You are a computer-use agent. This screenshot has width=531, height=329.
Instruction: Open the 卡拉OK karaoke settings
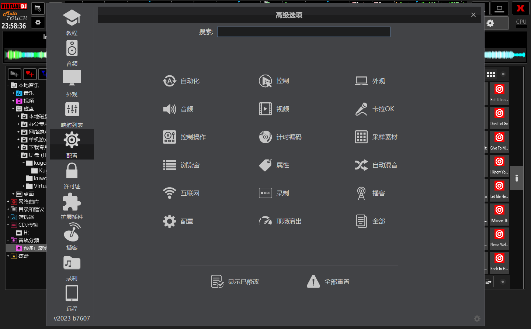375,109
